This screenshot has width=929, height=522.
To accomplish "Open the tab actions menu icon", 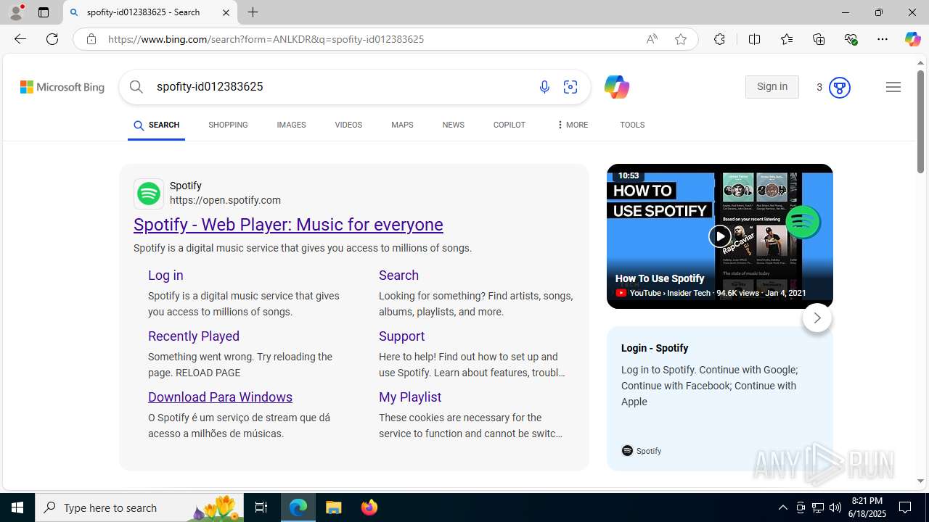I will (x=44, y=12).
